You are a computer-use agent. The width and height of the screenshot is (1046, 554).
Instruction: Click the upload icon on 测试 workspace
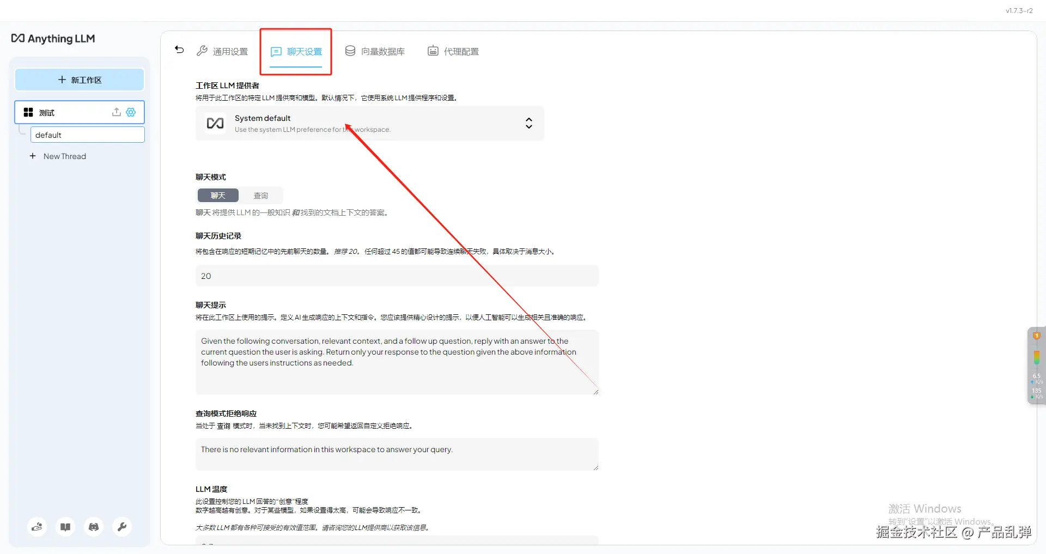click(x=116, y=112)
